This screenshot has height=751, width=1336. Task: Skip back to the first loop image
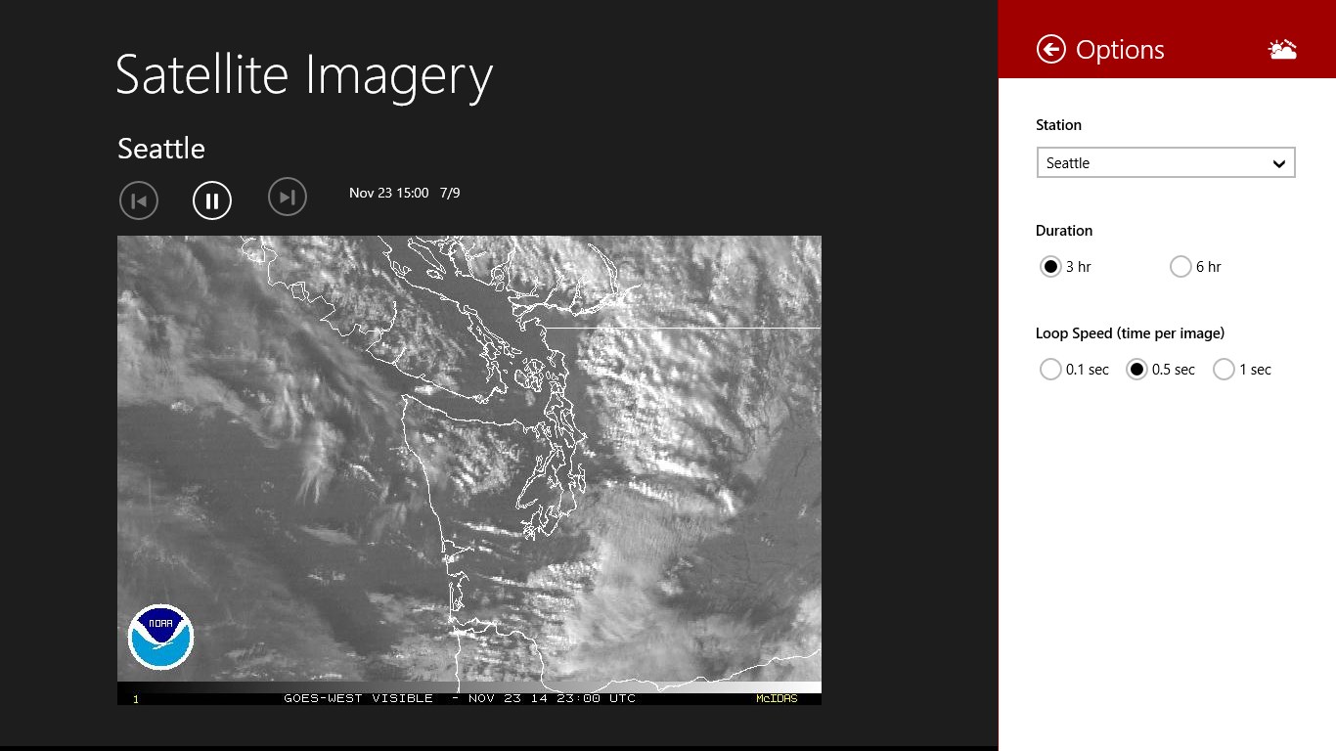pyautogui.click(x=138, y=199)
